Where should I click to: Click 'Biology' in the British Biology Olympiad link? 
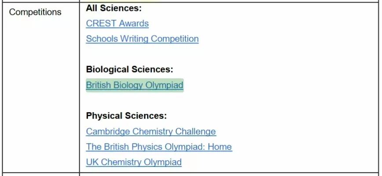pyautogui.click(x=128, y=85)
